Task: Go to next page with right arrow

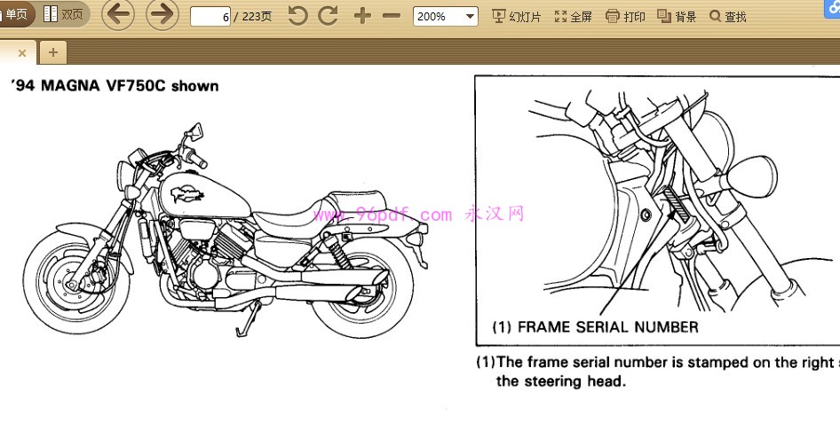Action: pyautogui.click(x=162, y=14)
